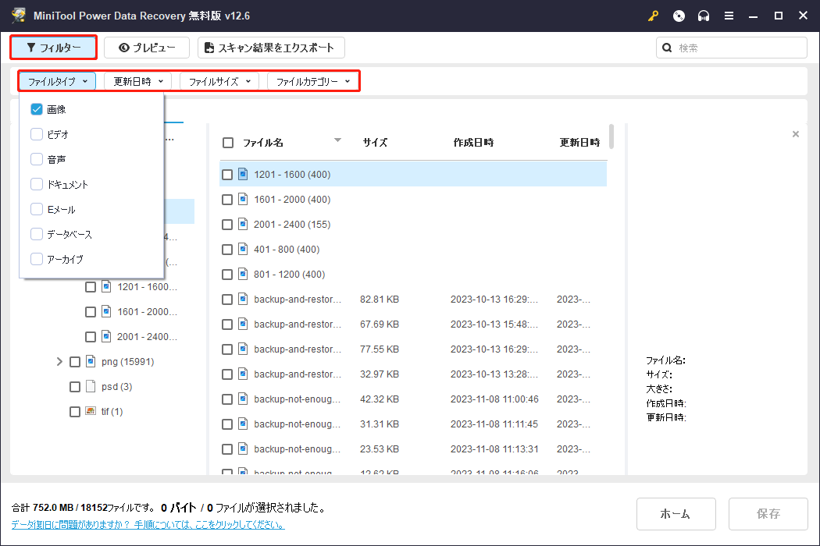Click the png folder icon in tree
Screen dimensions: 820x546
[91, 361]
